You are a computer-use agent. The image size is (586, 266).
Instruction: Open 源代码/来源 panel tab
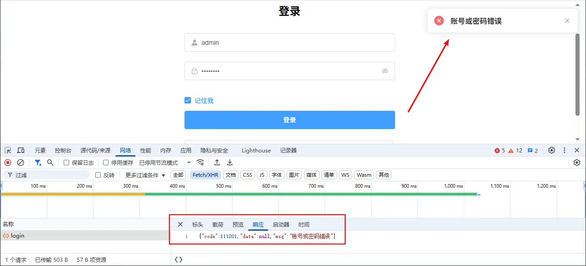pos(95,150)
